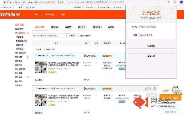Viewport: 184px width, 115px height.
Task: Click the bee mascot assistant icon
Action: tap(176, 90)
